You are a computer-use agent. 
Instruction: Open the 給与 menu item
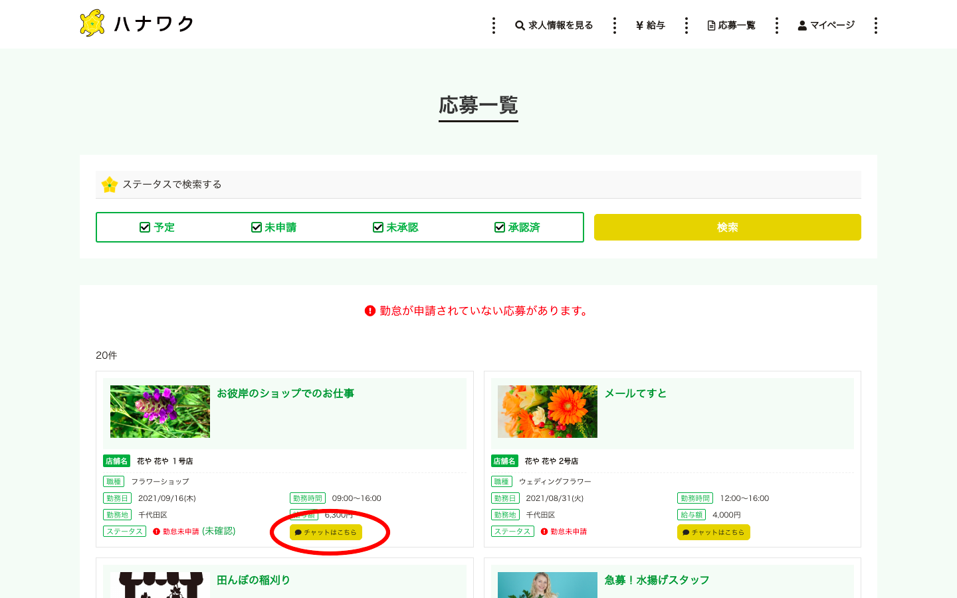(x=651, y=25)
